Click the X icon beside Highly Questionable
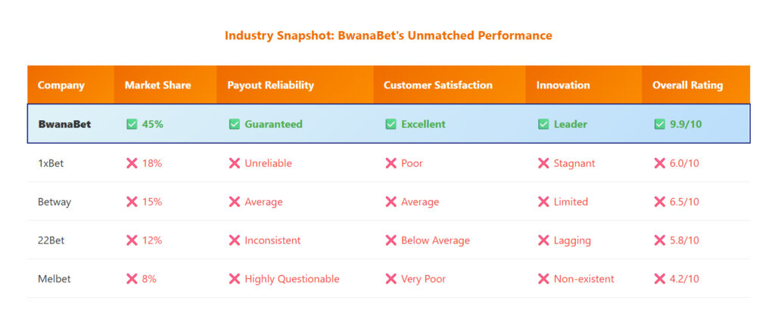 [x=235, y=279]
